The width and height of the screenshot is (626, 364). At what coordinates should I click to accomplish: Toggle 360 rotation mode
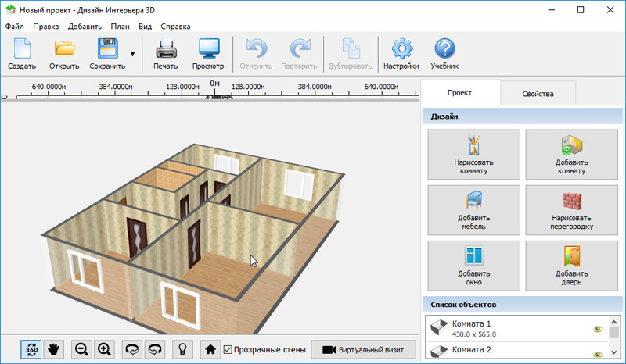[31, 350]
